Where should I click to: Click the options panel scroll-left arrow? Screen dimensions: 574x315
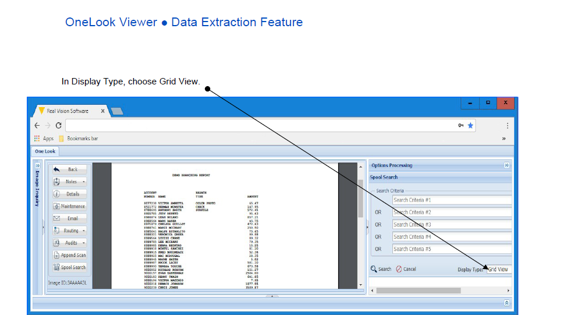pyautogui.click(x=373, y=291)
